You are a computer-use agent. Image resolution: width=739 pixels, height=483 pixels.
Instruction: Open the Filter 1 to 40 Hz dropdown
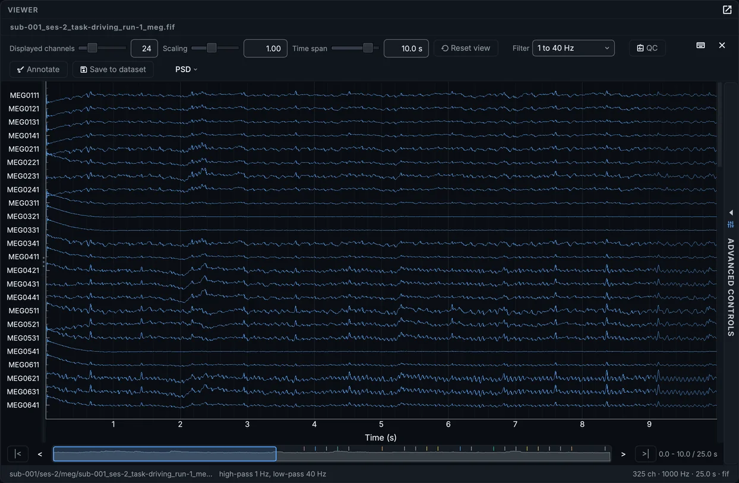click(573, 48)
